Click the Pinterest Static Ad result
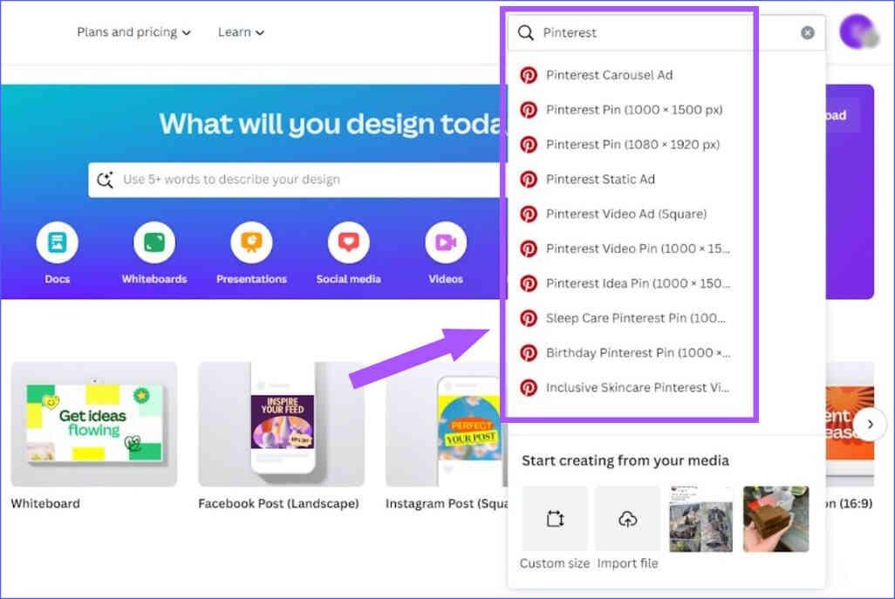895x599 pixels. click(600, 179)
